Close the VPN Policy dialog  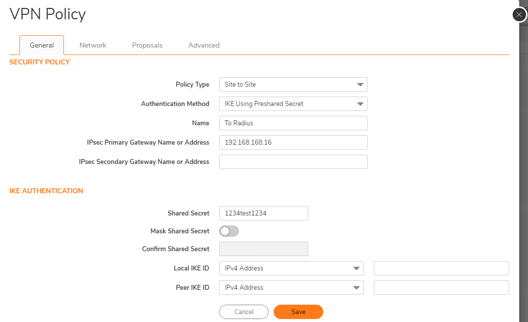click(x=519, y=14)
